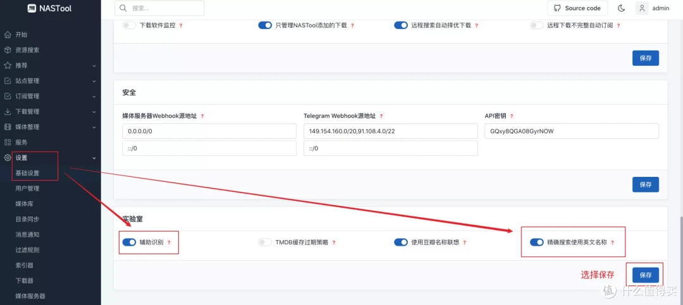Expand the 下载管理 chevron
Image resolution: width=683 pixels, height=305 pixels.
94,112
